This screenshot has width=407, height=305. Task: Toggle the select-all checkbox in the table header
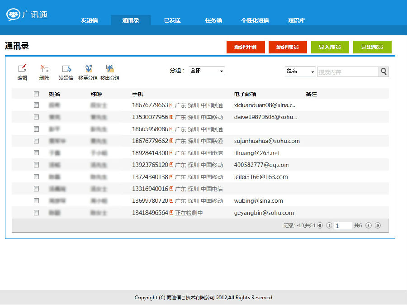point(37,94)
